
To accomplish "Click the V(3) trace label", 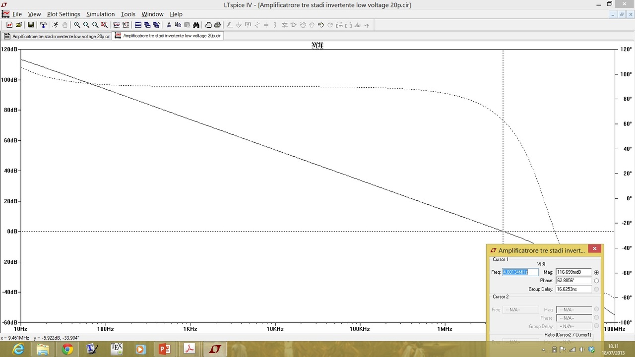I will click(x=317, y=45).
